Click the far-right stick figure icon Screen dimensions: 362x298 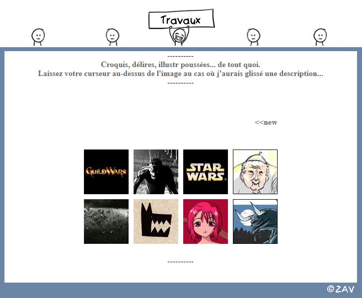[320, 37]
